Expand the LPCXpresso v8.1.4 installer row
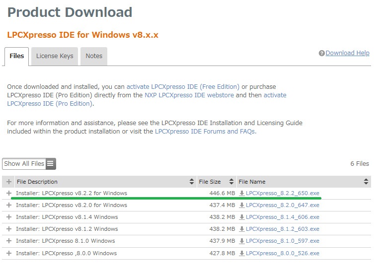 click(9, 217)
